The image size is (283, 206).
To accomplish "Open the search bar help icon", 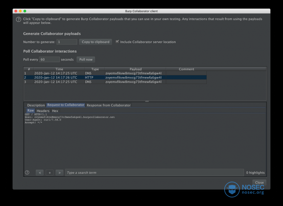I will coord(27,172).
